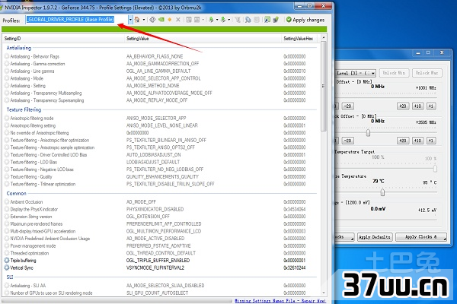Click the scrollbar down arrow of settings list
This screenshot has height=304, width=457.
323,293
